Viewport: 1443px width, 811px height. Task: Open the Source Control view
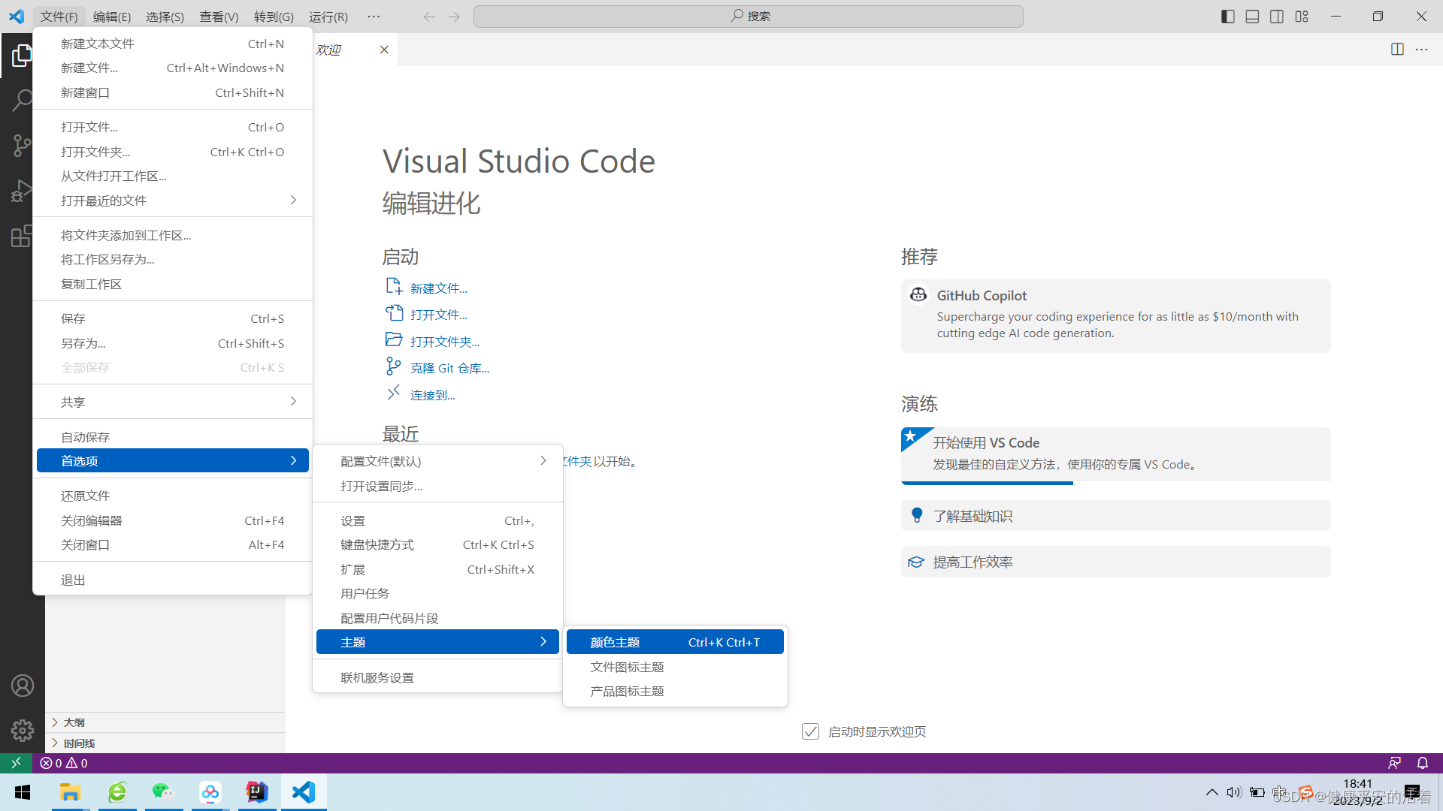[23, 145]
